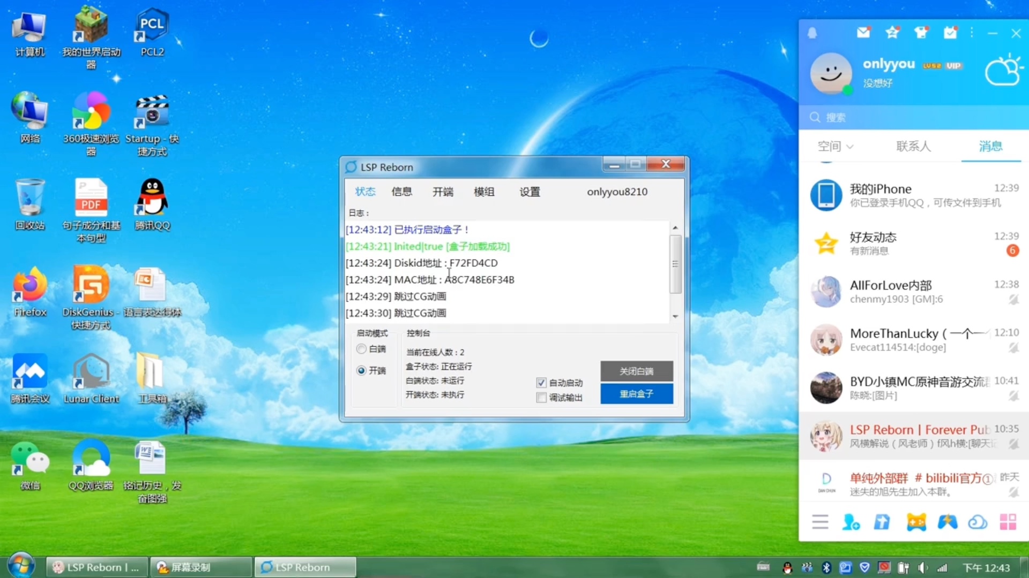Open the 好友动态 message entry
Screen dimensions: 1029x578
(x=914, y=243)
